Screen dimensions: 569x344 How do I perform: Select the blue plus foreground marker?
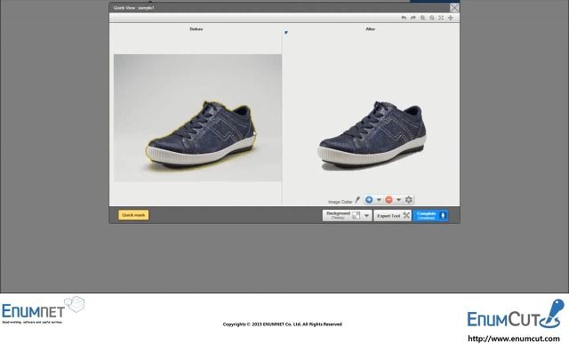point(369,200)
